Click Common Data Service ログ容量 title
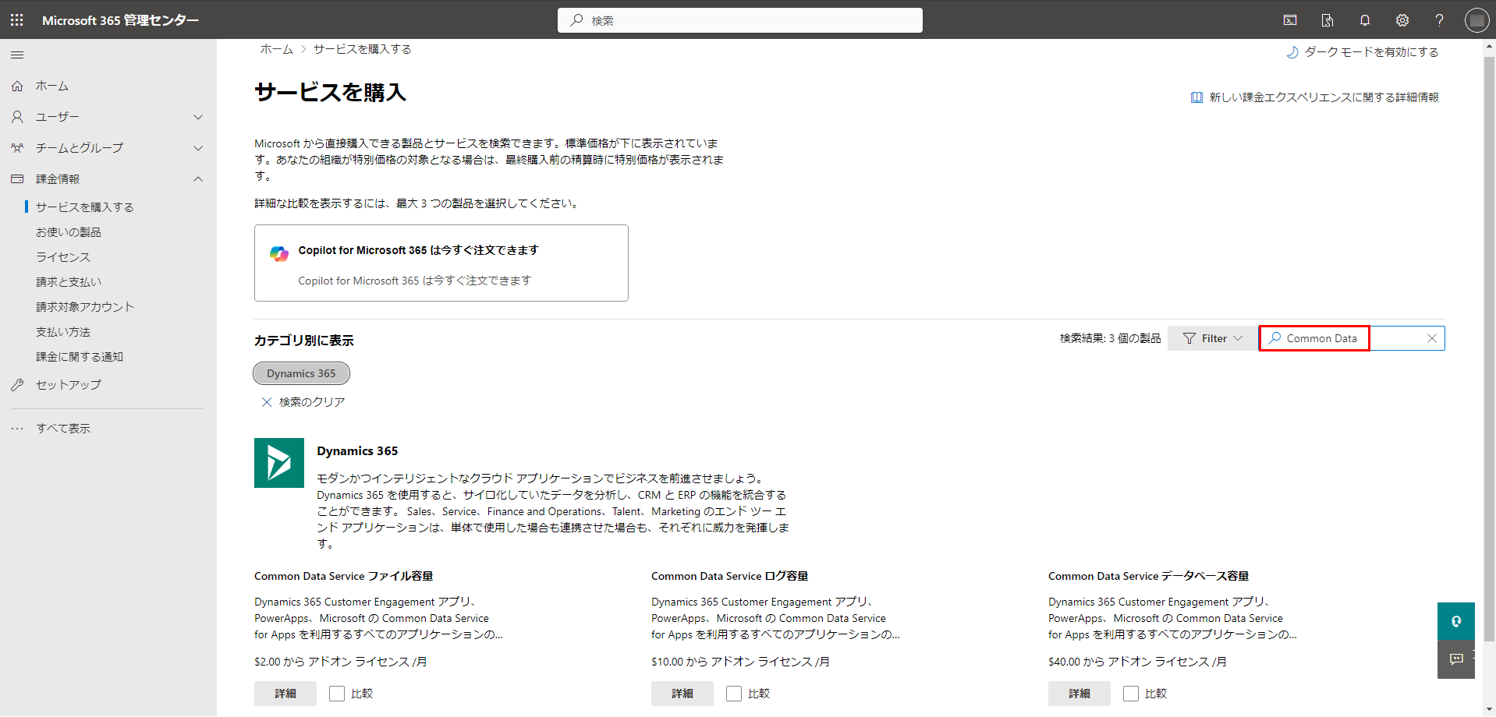Viewport: 1496px width, 717px height. pos(729,577)
